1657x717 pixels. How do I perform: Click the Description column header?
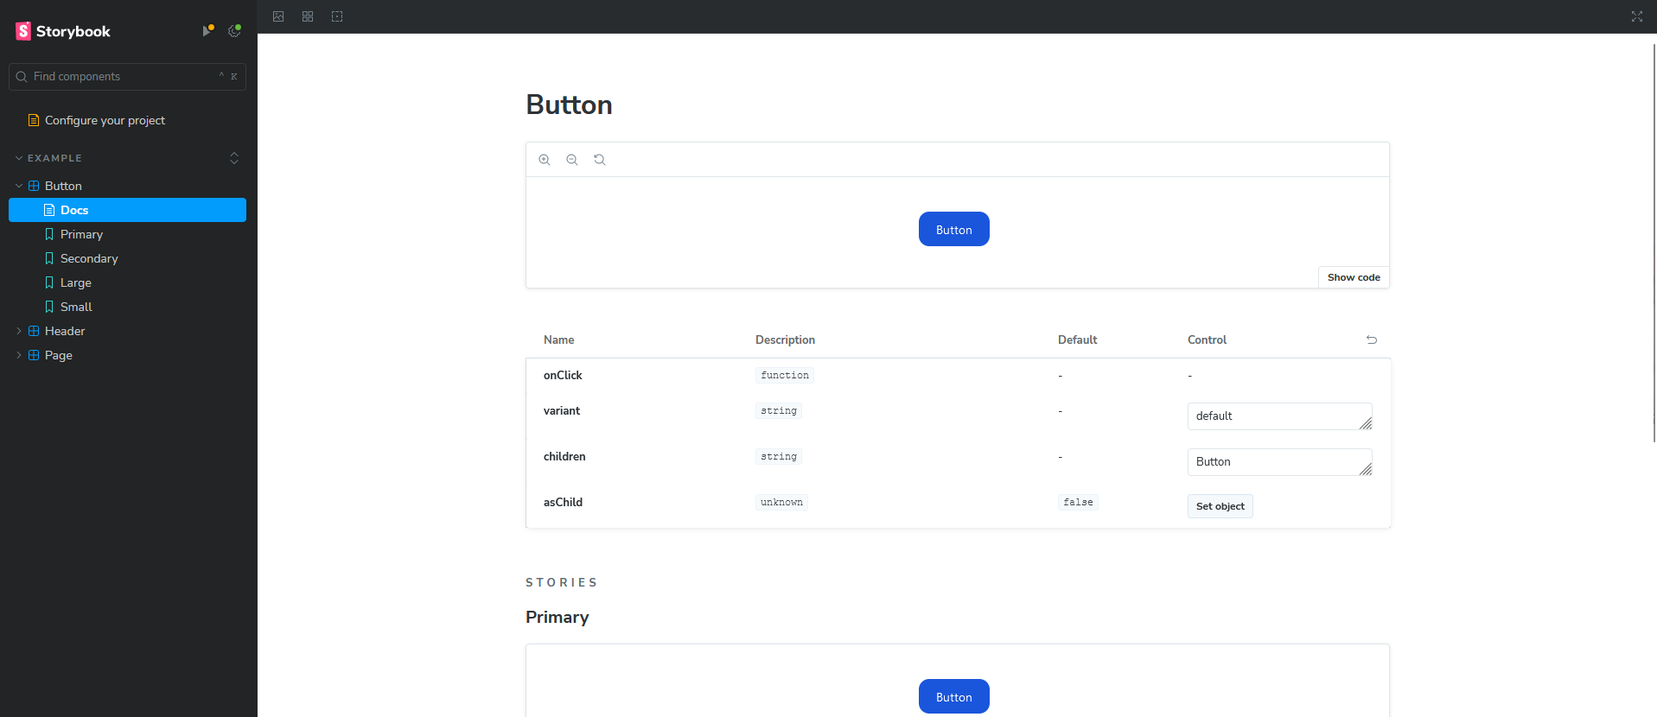(785, 339)
